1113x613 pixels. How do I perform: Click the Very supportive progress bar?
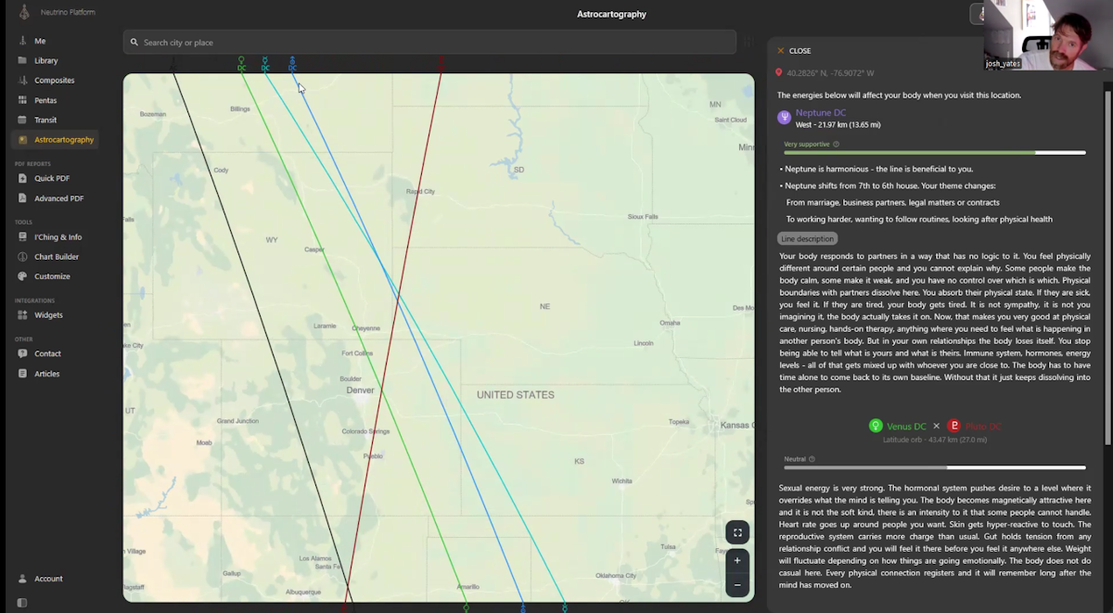pos(934,152)
